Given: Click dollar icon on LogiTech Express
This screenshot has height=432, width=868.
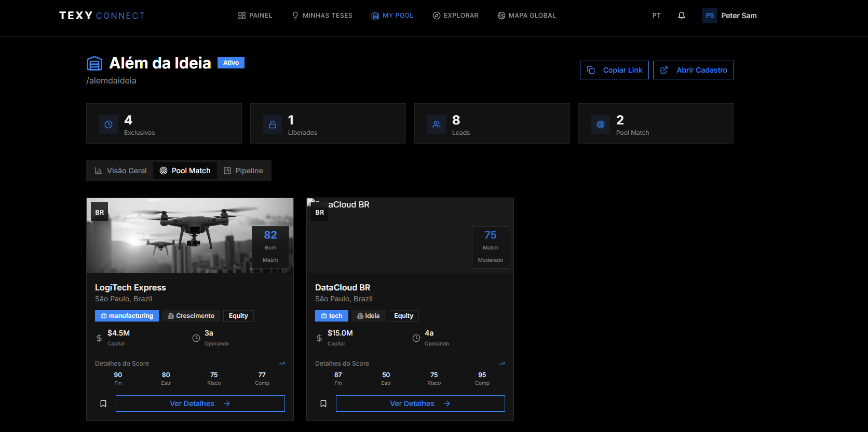Looking at the screenshot, I should coord(99,338).
